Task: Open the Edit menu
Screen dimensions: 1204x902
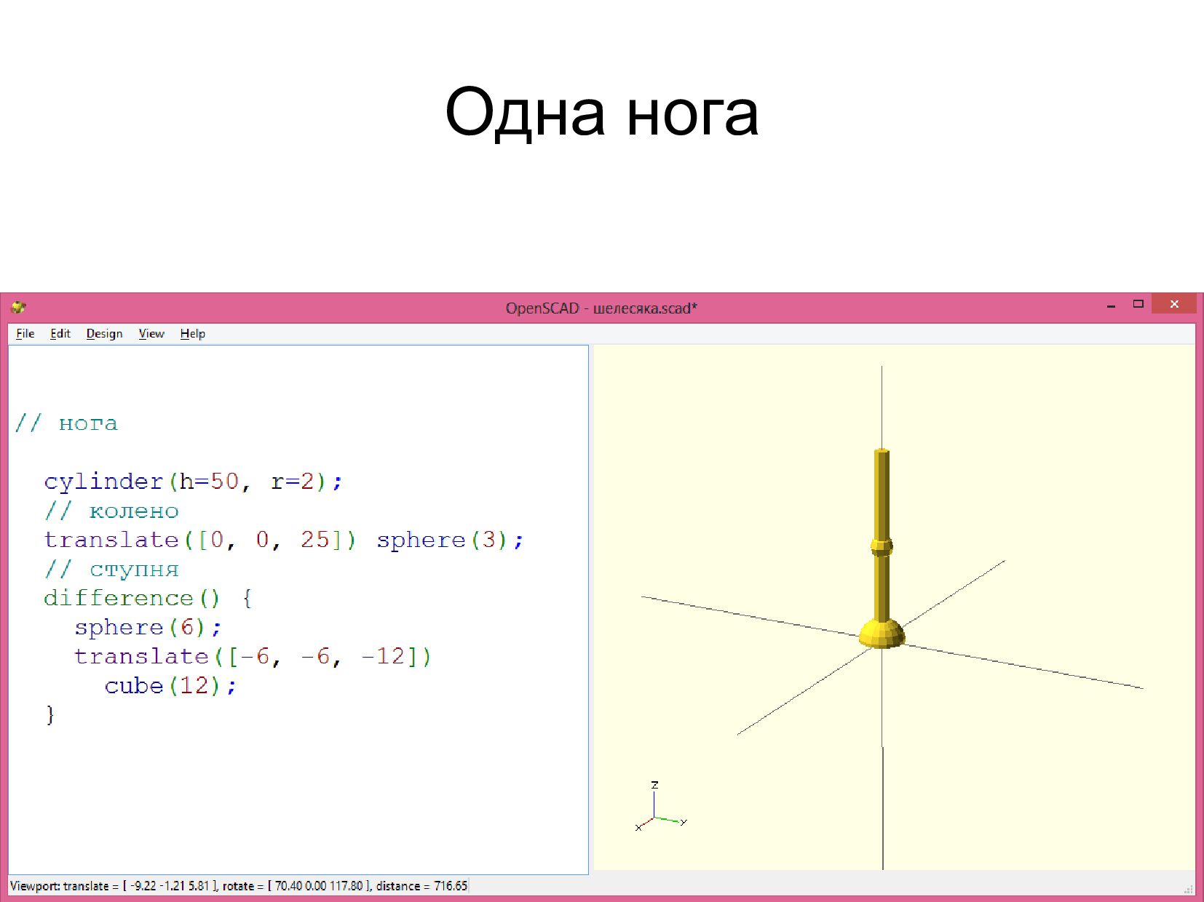Action: (x=60, y=333)
